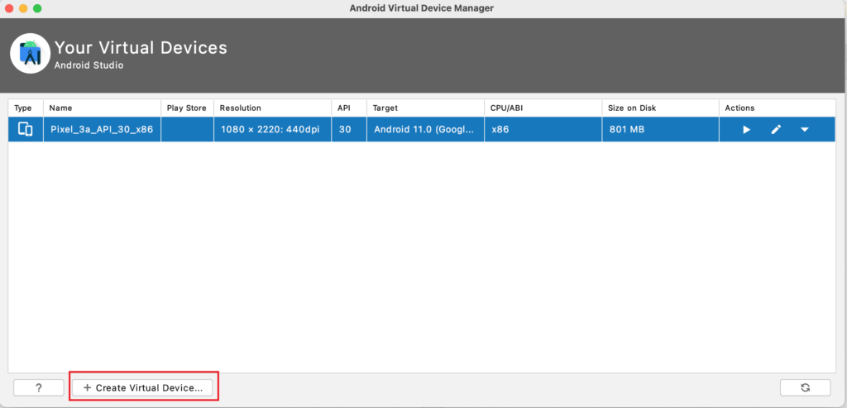
Task: Sort by the Play Store column header
Action: pyautogui.click(x=187, y=108)
